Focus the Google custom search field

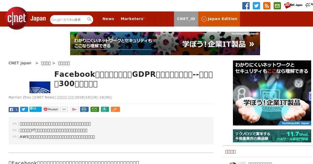69,20
